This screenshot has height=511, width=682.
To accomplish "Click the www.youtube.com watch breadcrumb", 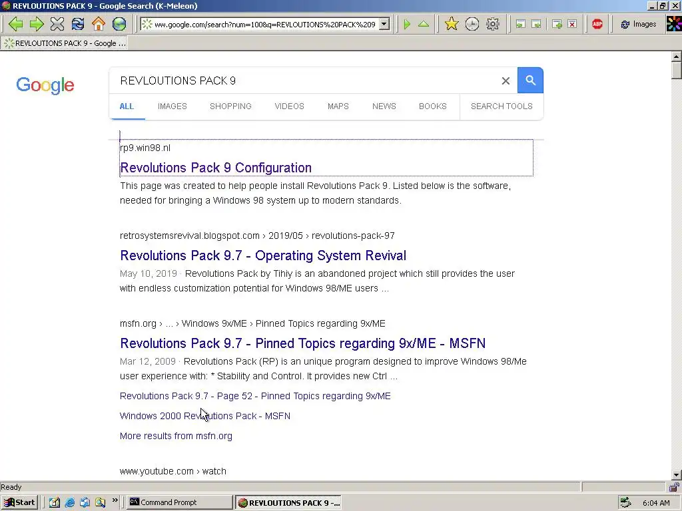I will coord(172,472).
